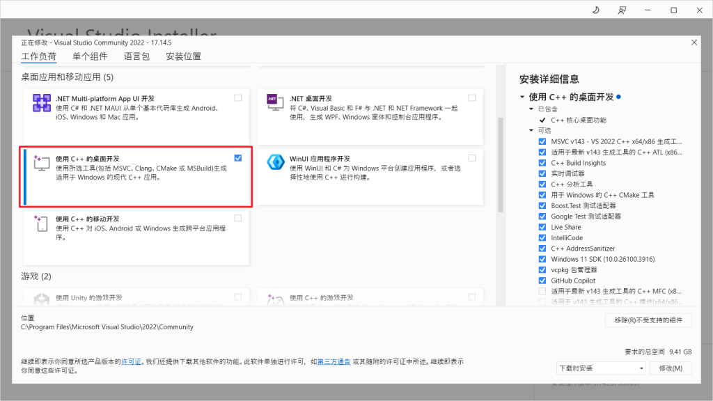Click the 使用 C++ 的移动开发 workload icon
The width and height of the screenshot is (713, 401).
[x=41, y=223]
